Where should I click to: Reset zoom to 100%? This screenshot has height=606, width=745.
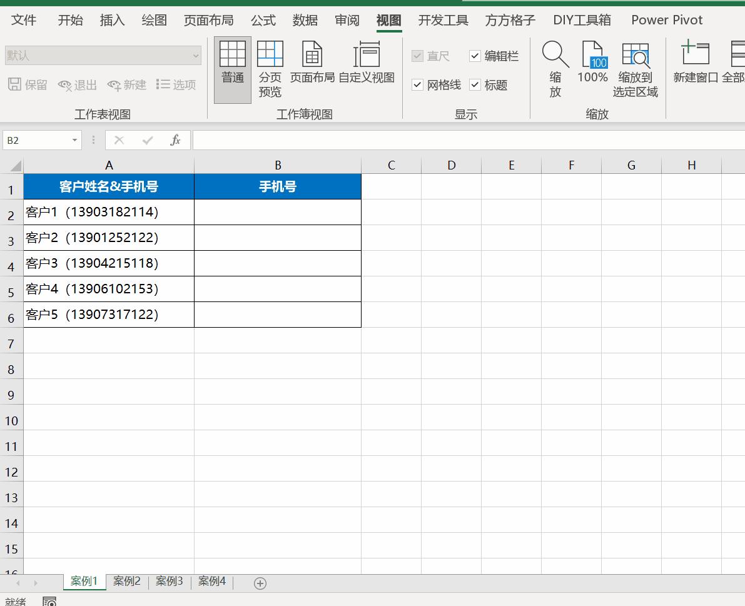(592, 63)
